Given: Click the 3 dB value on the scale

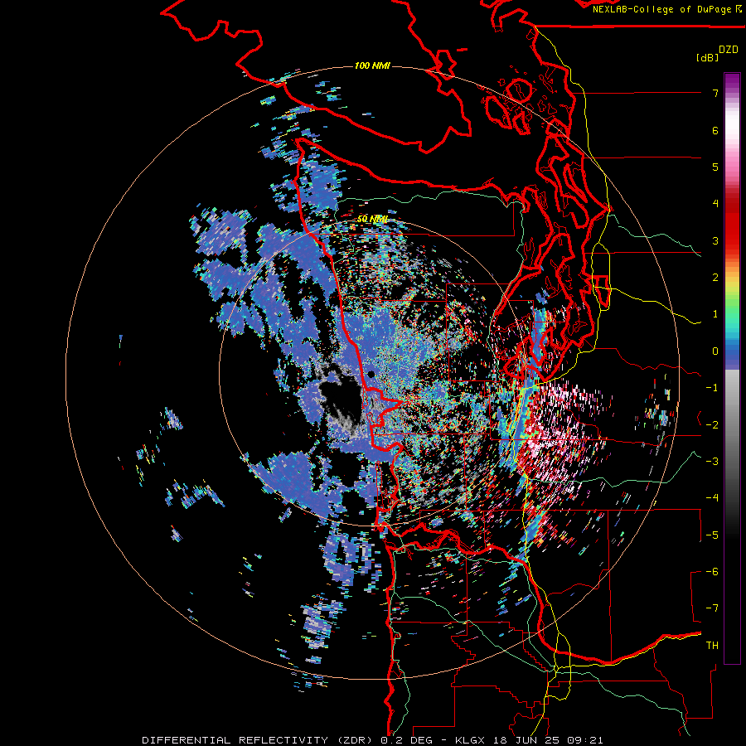Looking at the screenshot, I should pos(715,240).
